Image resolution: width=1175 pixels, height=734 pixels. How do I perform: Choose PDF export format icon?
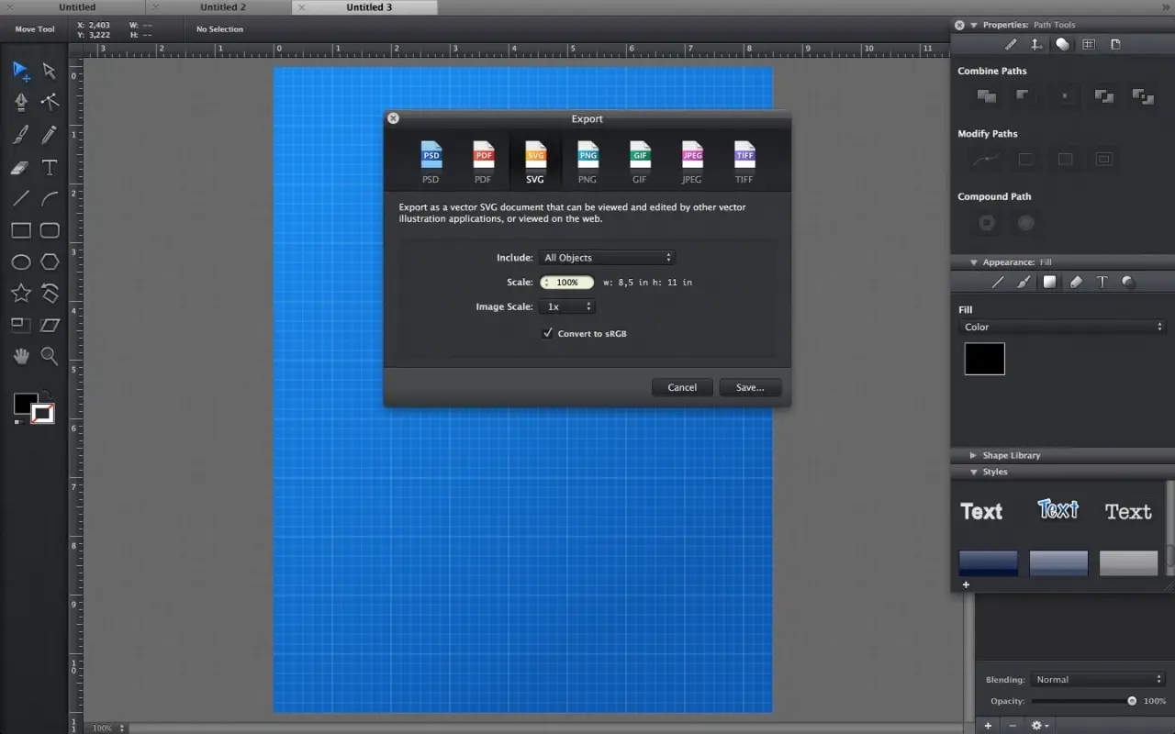pos(483,162)
